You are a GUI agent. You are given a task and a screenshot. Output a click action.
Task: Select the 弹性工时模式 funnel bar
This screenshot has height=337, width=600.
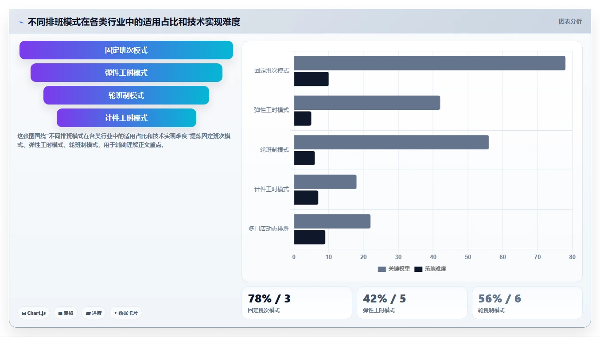126,73
